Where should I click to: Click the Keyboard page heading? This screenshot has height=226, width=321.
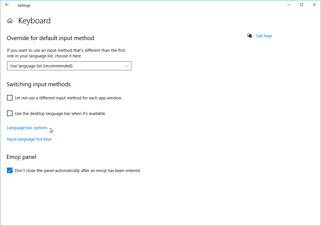click(34, 21)
